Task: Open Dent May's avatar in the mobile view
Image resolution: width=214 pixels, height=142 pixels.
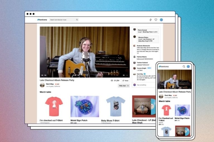Action: [x=161, y=96]
